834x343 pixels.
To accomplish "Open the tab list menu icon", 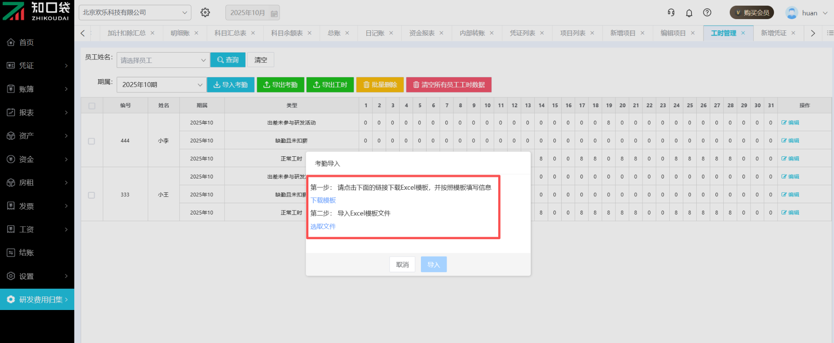I will point(830,33).
